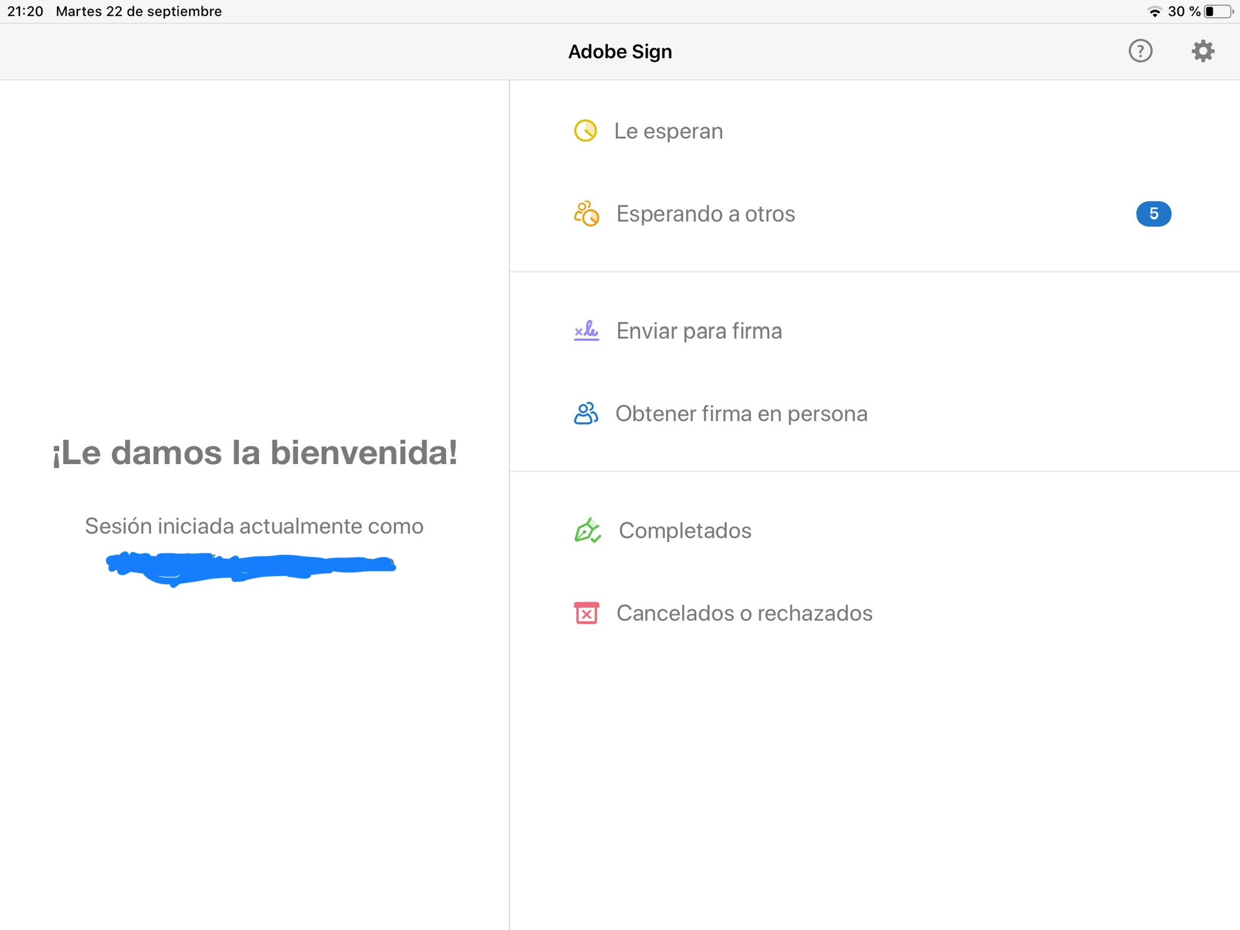1240x930 pixels.
Task: Tap the battery indicator in status bar
Action: click(x=1219, y=11)
